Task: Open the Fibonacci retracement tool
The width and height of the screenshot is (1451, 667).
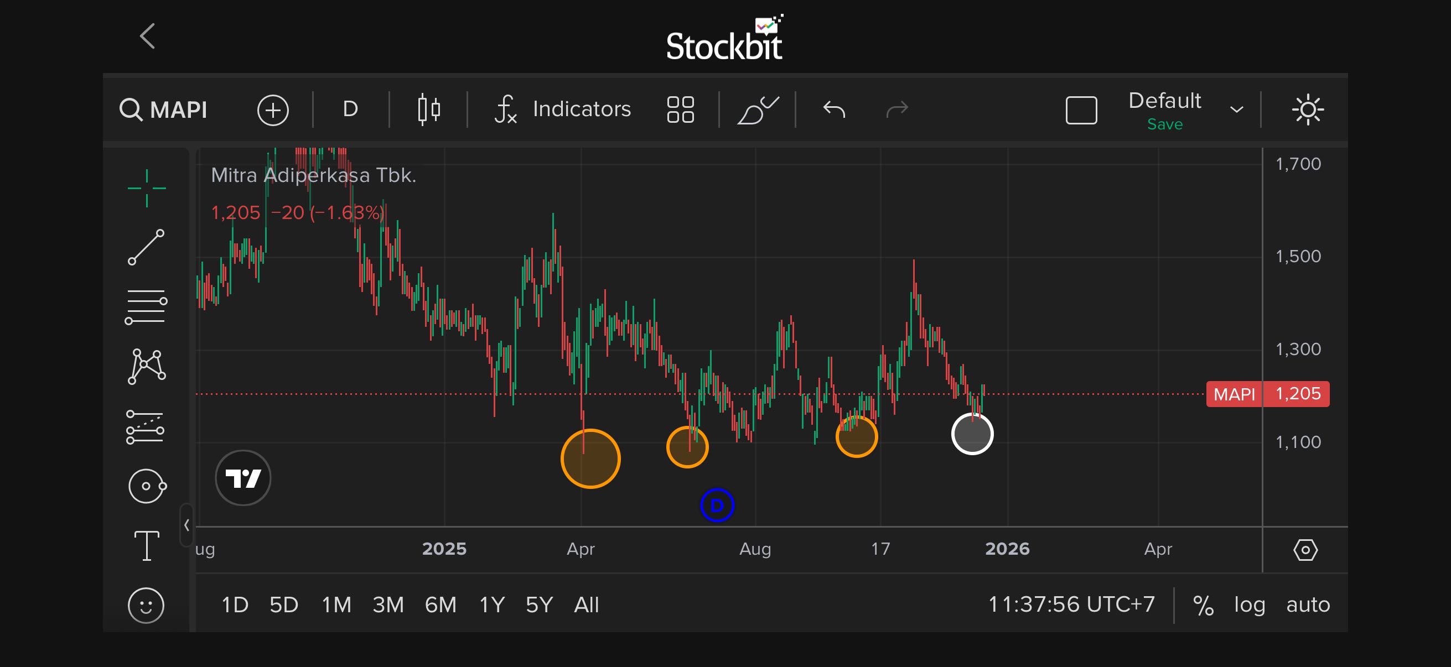Action: 147,308
